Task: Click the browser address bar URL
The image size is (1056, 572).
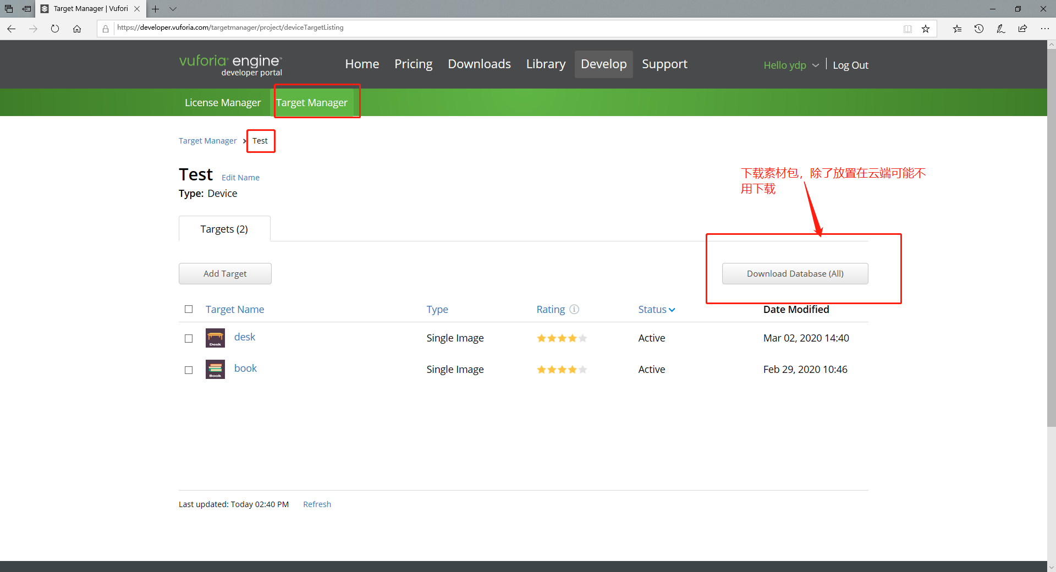Action: tap(230, 28)
